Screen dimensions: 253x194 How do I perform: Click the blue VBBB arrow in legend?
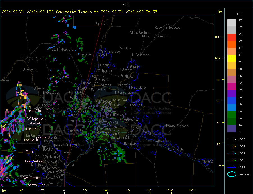pos(232,168)
